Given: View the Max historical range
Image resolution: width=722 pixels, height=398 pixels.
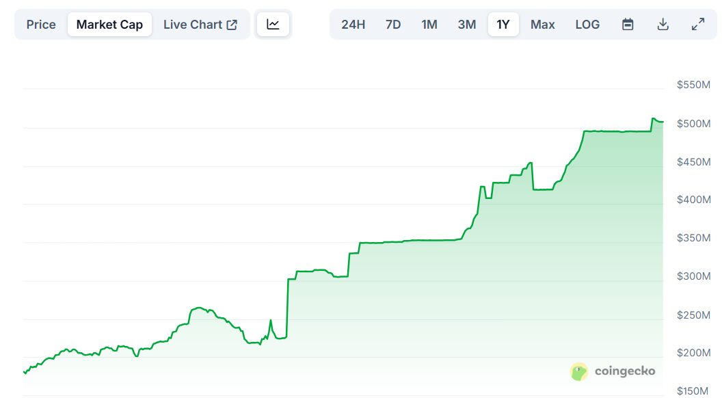Looking at the screenshot, I should [x=542, y=24].
